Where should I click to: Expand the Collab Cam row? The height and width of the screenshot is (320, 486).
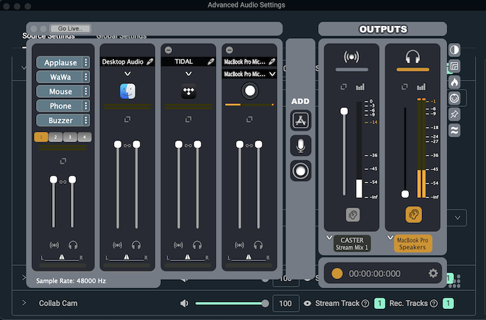(24, 303)
